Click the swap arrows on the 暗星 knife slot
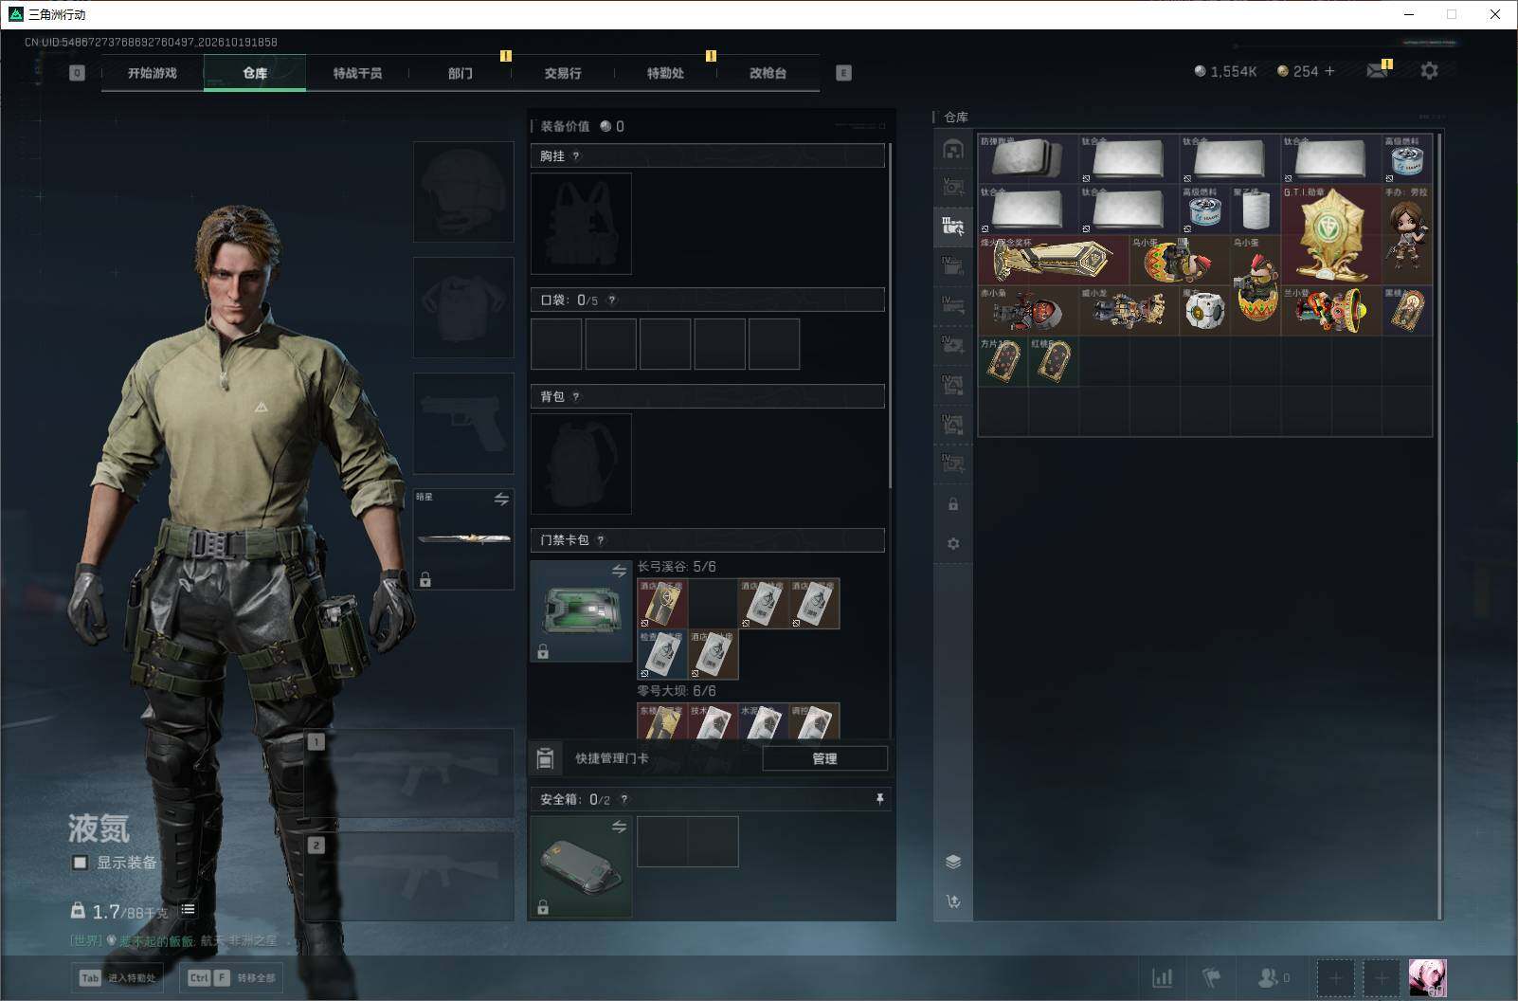This screenshot has width=1518, height=1001. click(501, 499)
